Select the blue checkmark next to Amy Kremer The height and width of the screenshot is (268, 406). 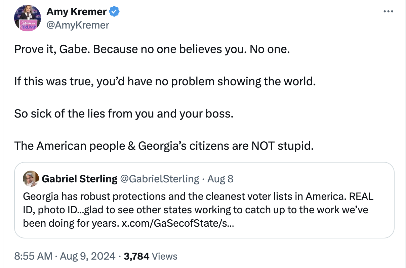coord(114,11)
